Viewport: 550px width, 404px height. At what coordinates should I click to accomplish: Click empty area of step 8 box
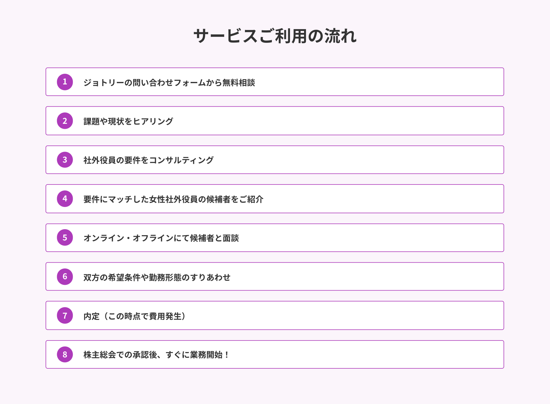(375, 354)
